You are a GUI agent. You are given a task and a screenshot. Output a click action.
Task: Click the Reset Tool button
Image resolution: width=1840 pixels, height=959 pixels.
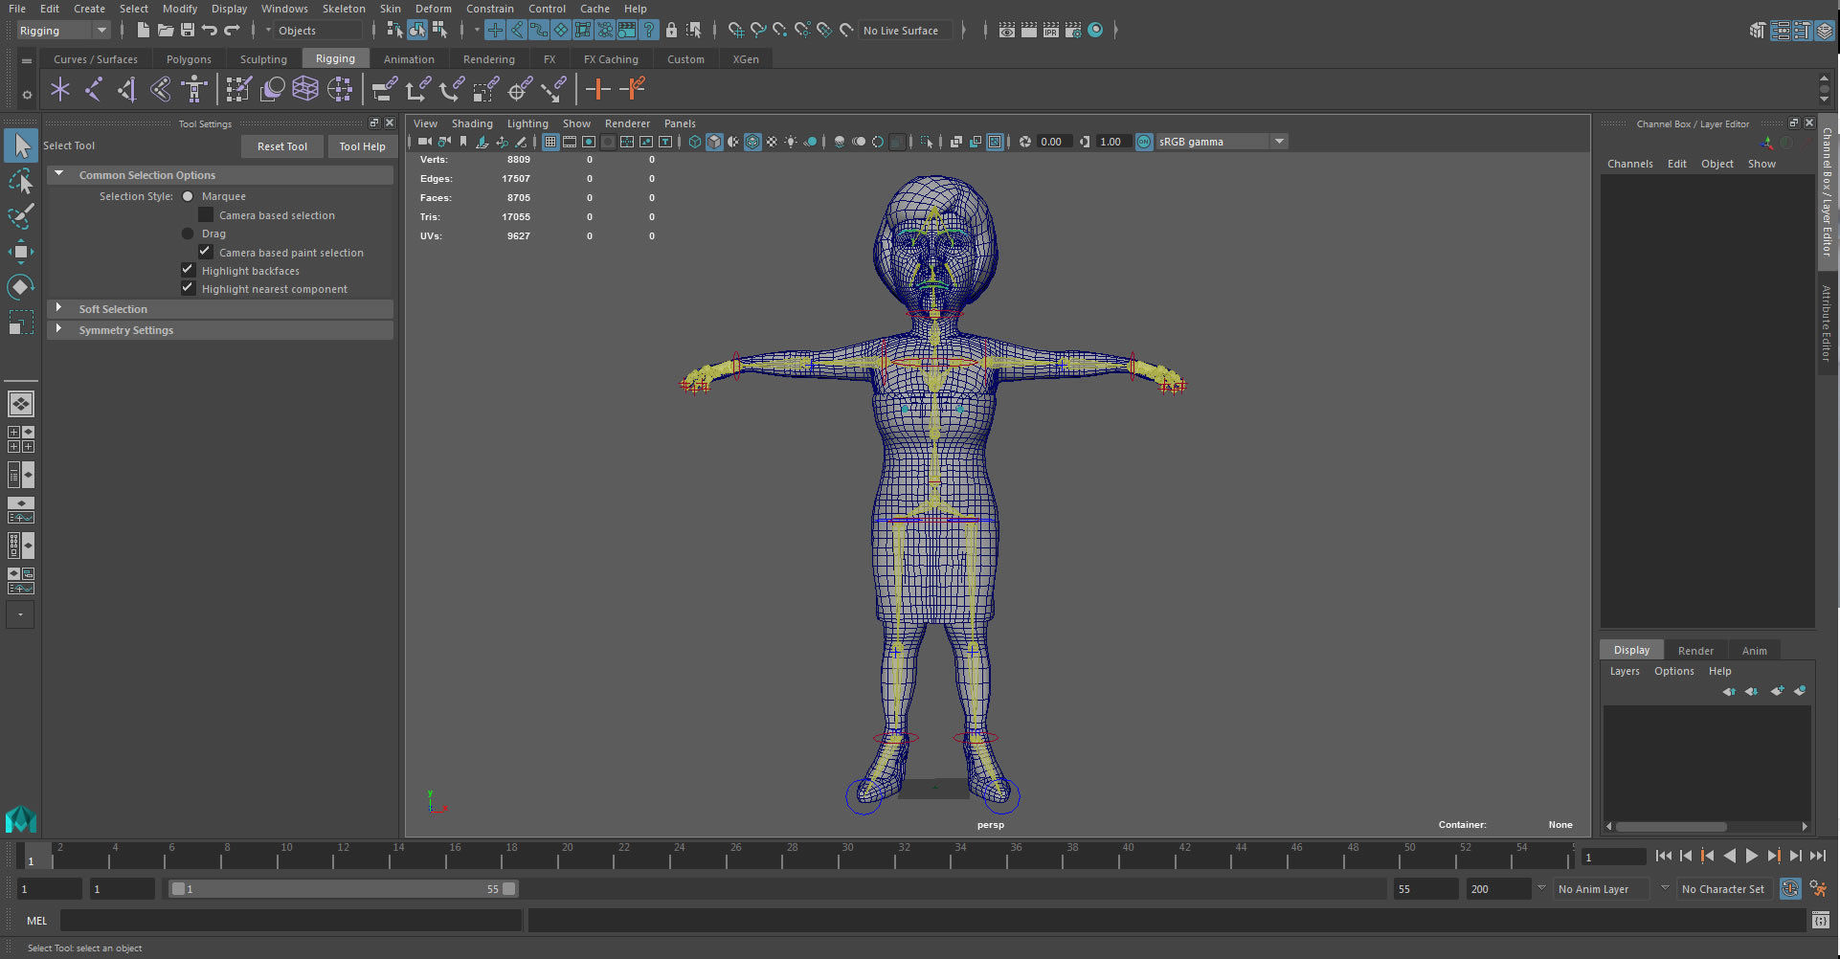tap(282, 146)
